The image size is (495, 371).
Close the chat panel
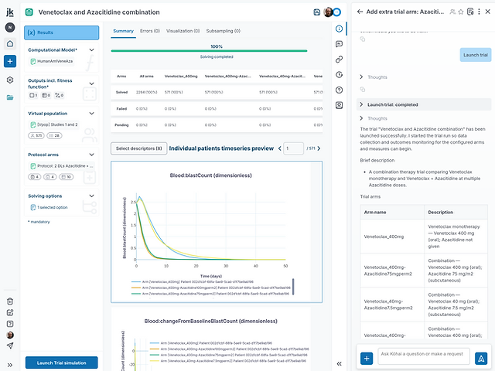click(488, 12)
